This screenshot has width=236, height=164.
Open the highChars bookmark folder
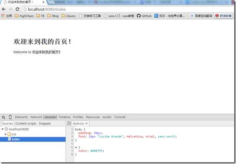pos(24,16)
